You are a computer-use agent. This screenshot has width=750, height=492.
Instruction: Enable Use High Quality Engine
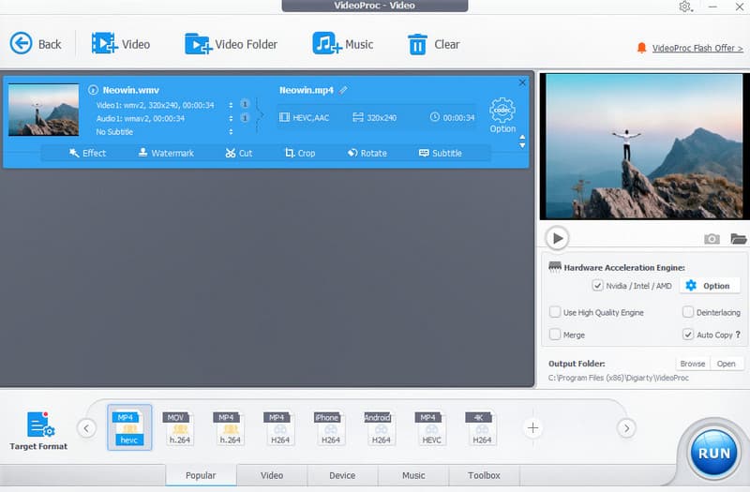[x=555, y=312]
